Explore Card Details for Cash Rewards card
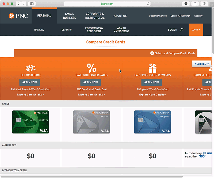Viewport: 214px width, 178px height. tap(30, 95)
